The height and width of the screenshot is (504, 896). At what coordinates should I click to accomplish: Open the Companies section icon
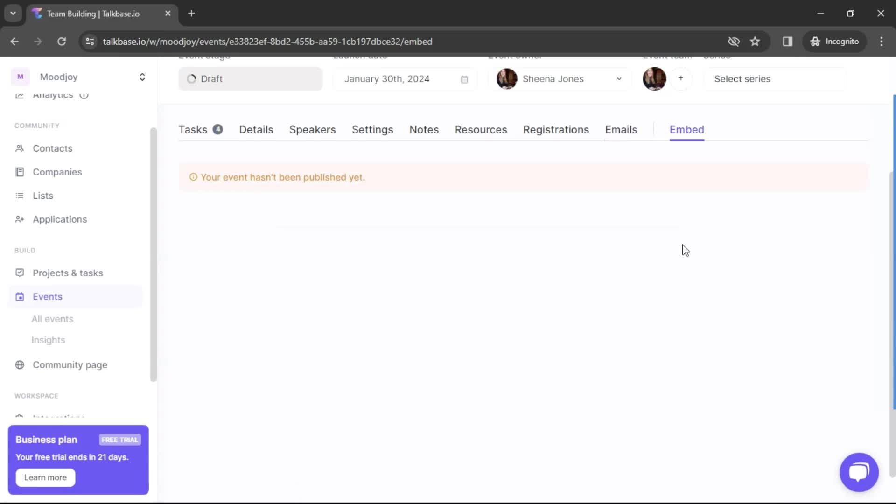[x=19, y=171]
